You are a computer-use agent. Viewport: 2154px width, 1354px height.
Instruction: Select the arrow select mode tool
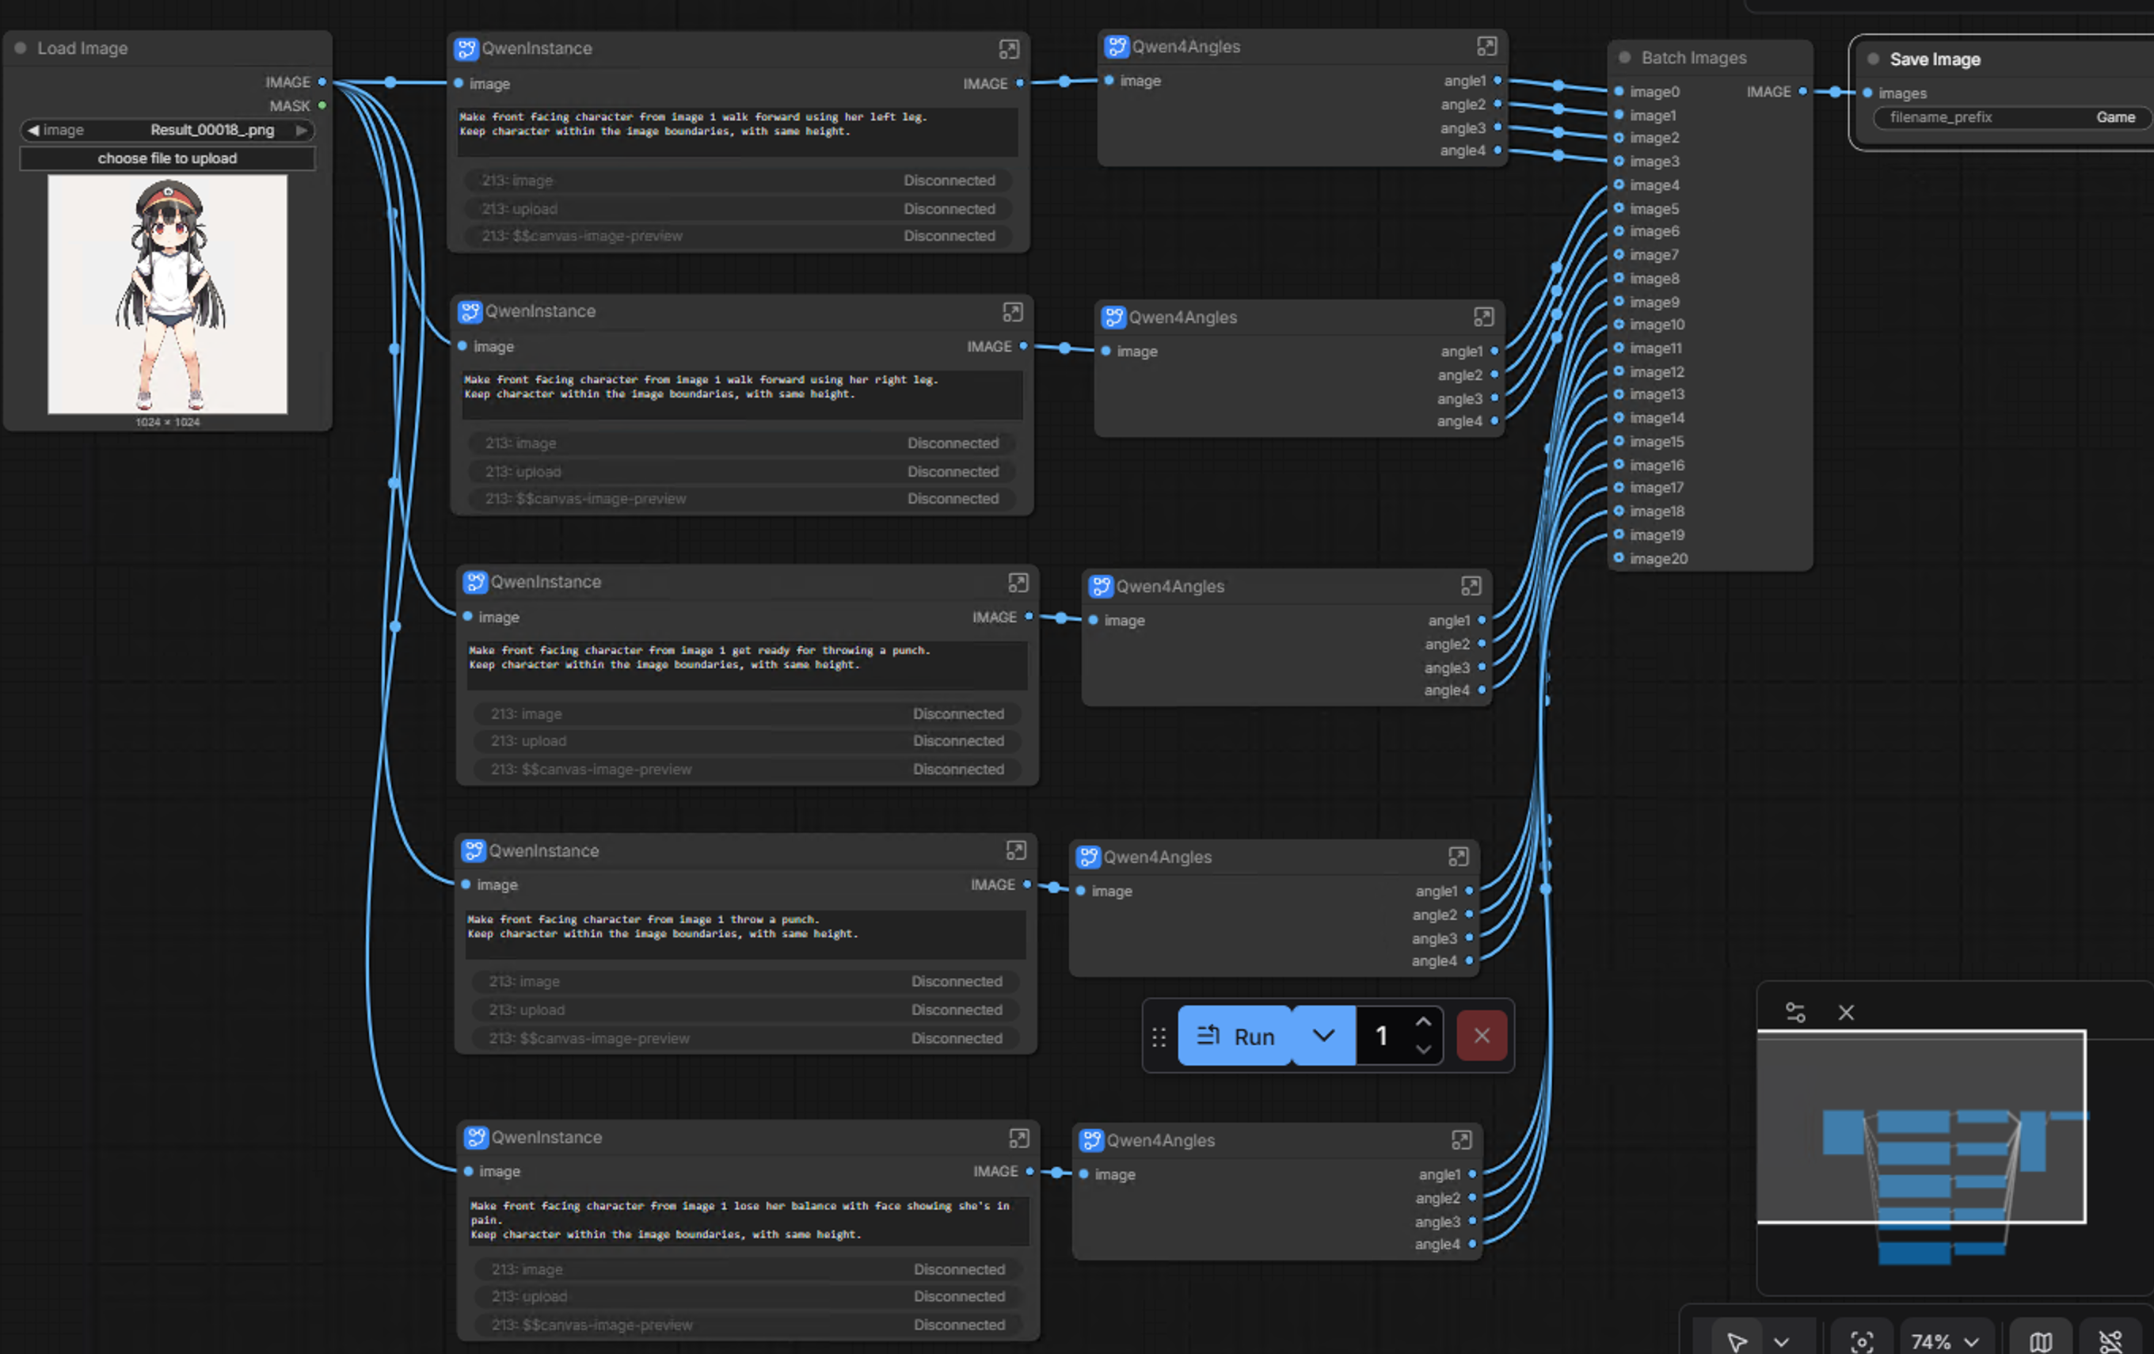click(1736, 1341)
